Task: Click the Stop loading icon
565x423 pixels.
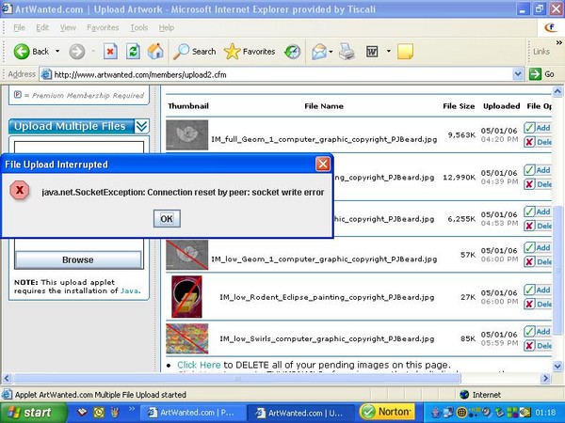Action: [110, 52]
